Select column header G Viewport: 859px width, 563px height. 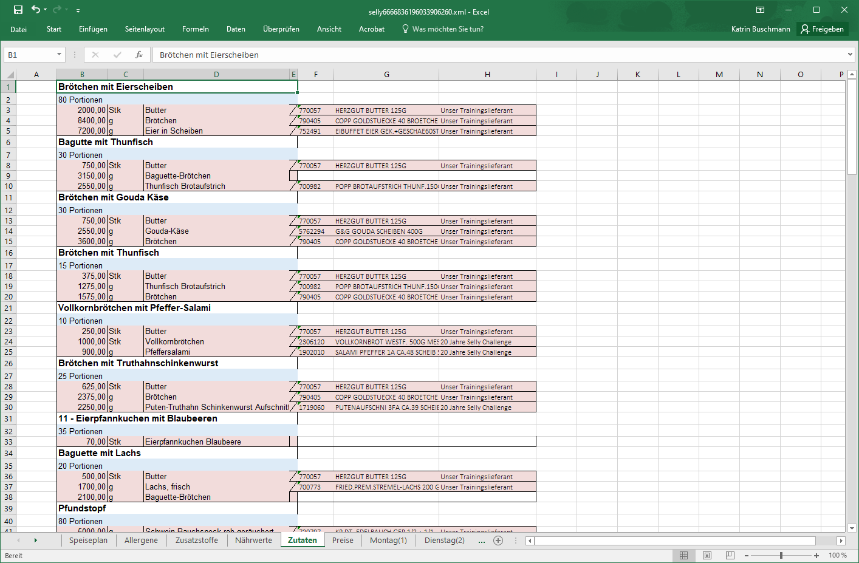pyautogui.click(x=386, y=75)
